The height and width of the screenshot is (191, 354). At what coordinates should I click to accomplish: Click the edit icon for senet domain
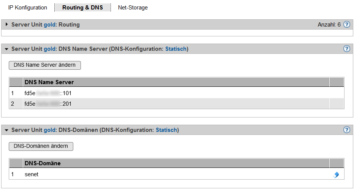[x=336, y=175]
